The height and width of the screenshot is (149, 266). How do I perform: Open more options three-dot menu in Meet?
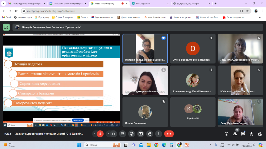tap(159, 134)
